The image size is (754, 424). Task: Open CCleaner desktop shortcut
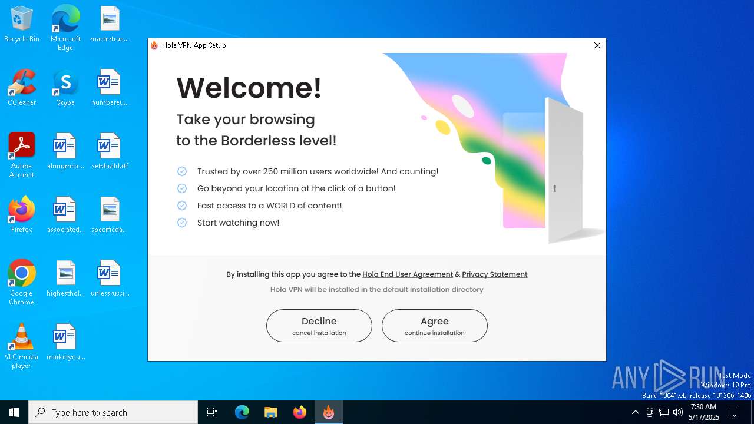coord(22,88)
